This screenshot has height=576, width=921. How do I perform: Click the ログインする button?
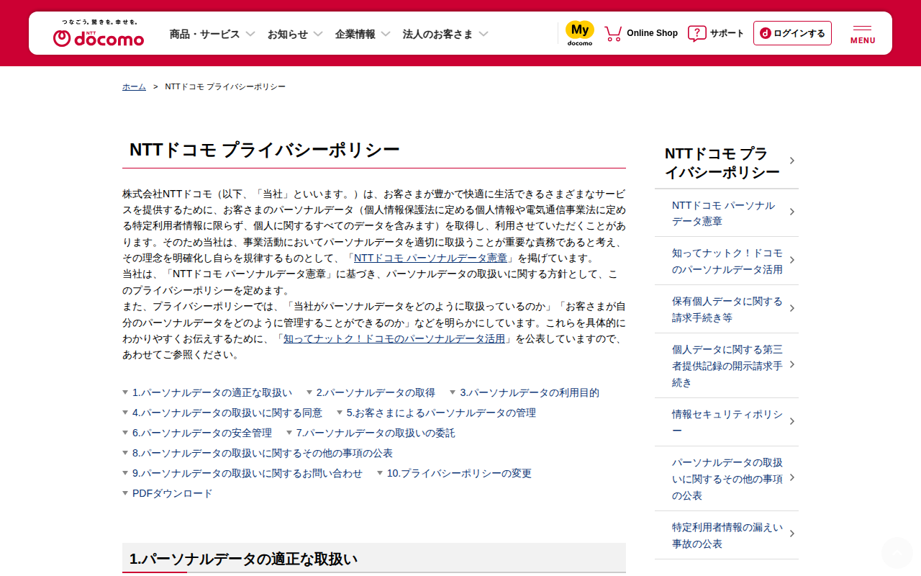792,33
